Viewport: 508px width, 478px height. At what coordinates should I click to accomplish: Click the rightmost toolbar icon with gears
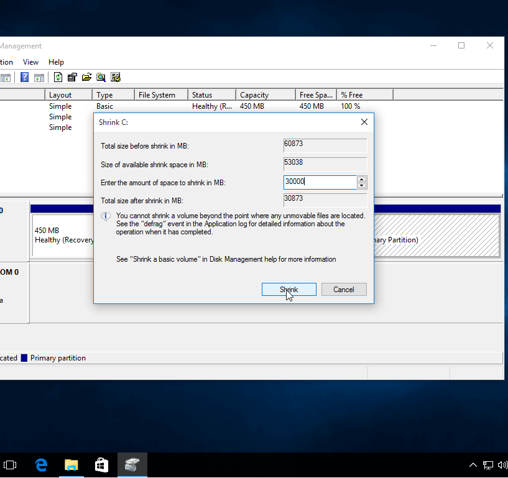[x=116, y=76]
